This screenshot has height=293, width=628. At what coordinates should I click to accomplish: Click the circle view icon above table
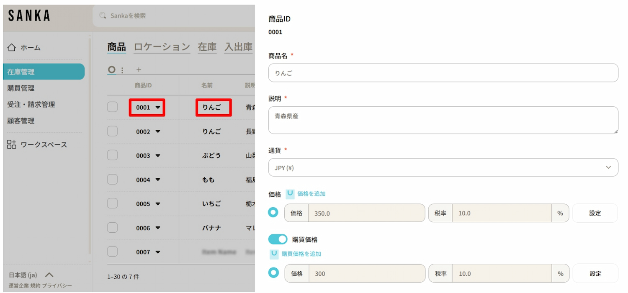[111, 69]
